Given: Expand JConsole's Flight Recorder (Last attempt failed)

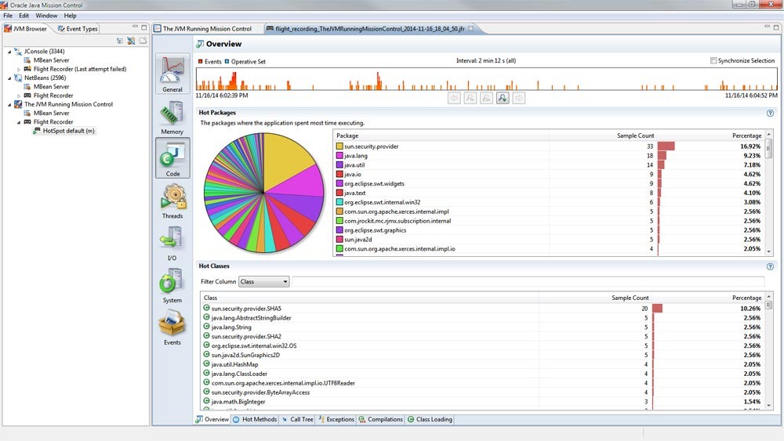Looking at the screenshot, I should point(19,70).
